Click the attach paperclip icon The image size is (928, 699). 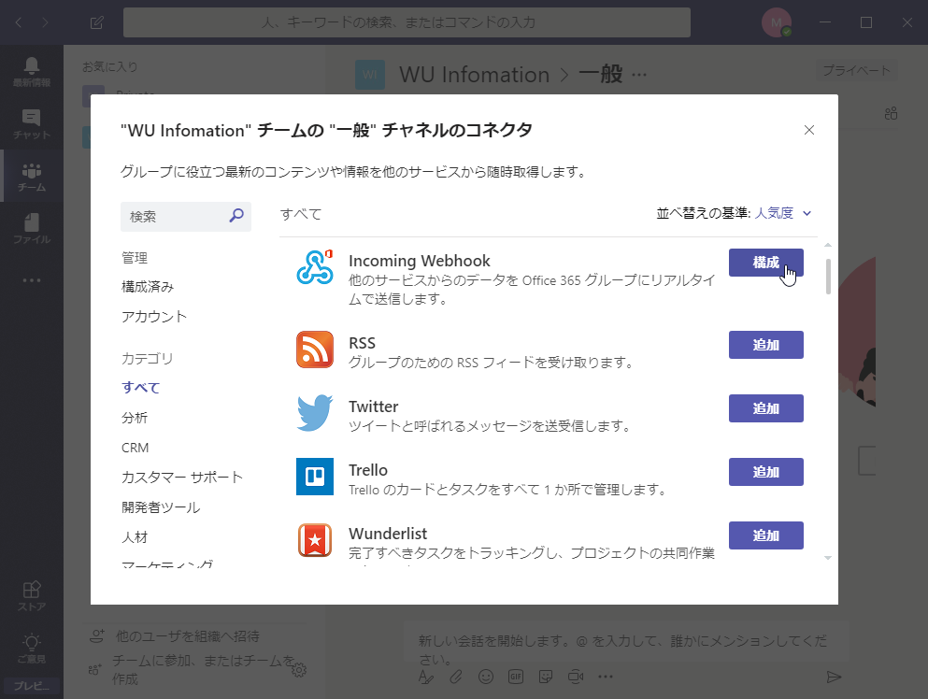click(x=456, y=677)
